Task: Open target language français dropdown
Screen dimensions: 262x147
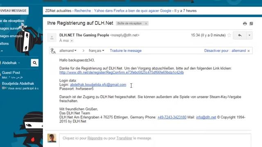Action: click(x=97, y=51)
